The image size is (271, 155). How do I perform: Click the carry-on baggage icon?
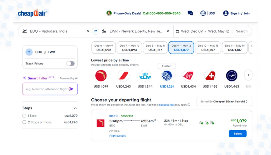[x=207, y=123]
